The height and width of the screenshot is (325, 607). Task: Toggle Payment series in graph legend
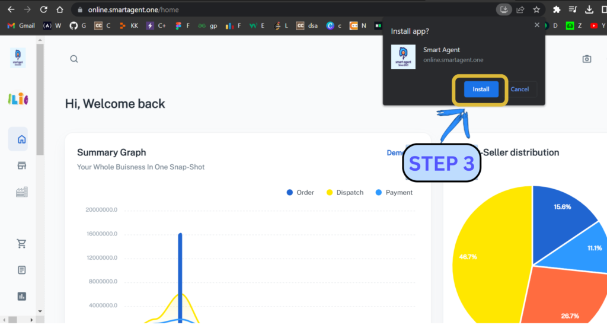tap(394, 193)
